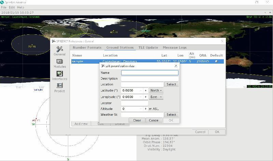
Task: Open the General preferences section
Action: 59,51
